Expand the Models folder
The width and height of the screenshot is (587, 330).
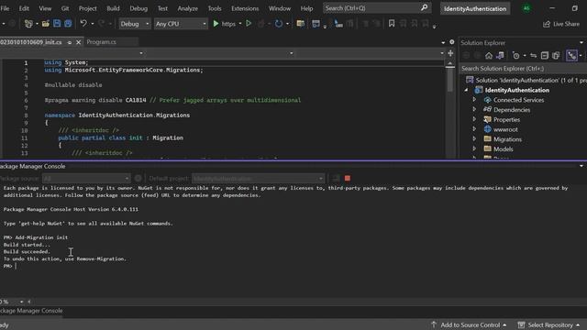tap(474, 148)
